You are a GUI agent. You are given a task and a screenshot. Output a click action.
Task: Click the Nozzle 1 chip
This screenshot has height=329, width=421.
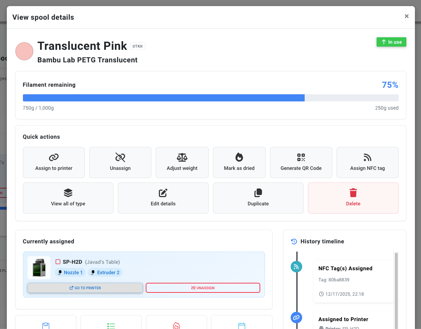70,272
